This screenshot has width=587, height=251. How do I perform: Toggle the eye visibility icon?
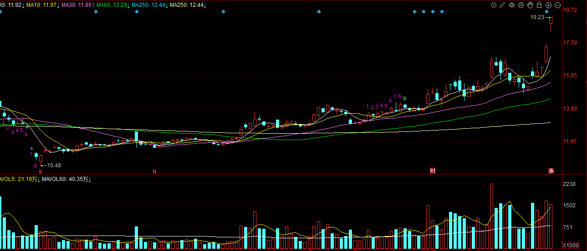point(512,5)
